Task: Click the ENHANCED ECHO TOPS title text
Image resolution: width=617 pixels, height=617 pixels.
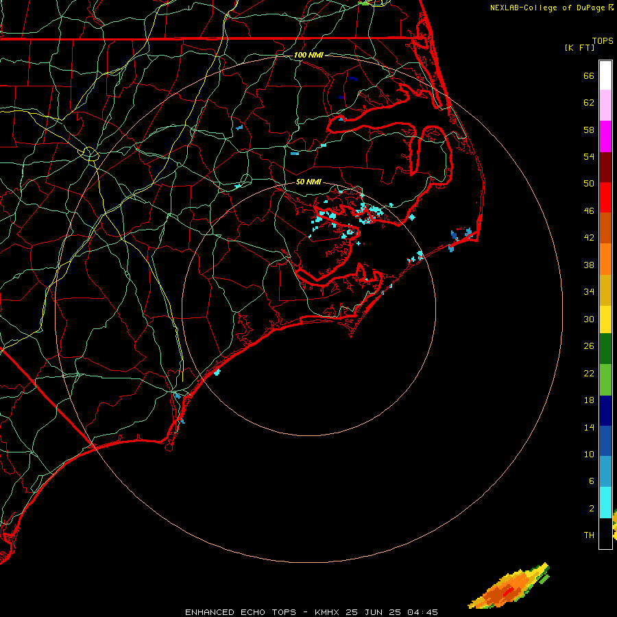Action: [x=241, y=612]
